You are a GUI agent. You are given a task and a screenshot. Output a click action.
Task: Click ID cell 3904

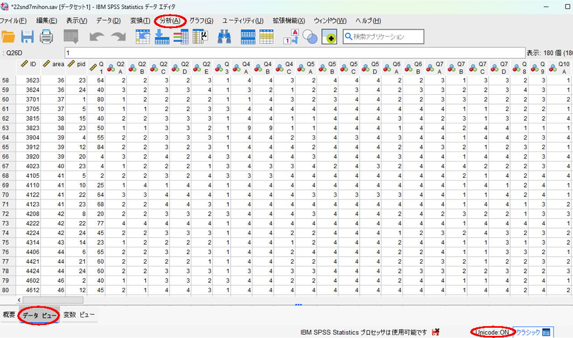(29, 137)
